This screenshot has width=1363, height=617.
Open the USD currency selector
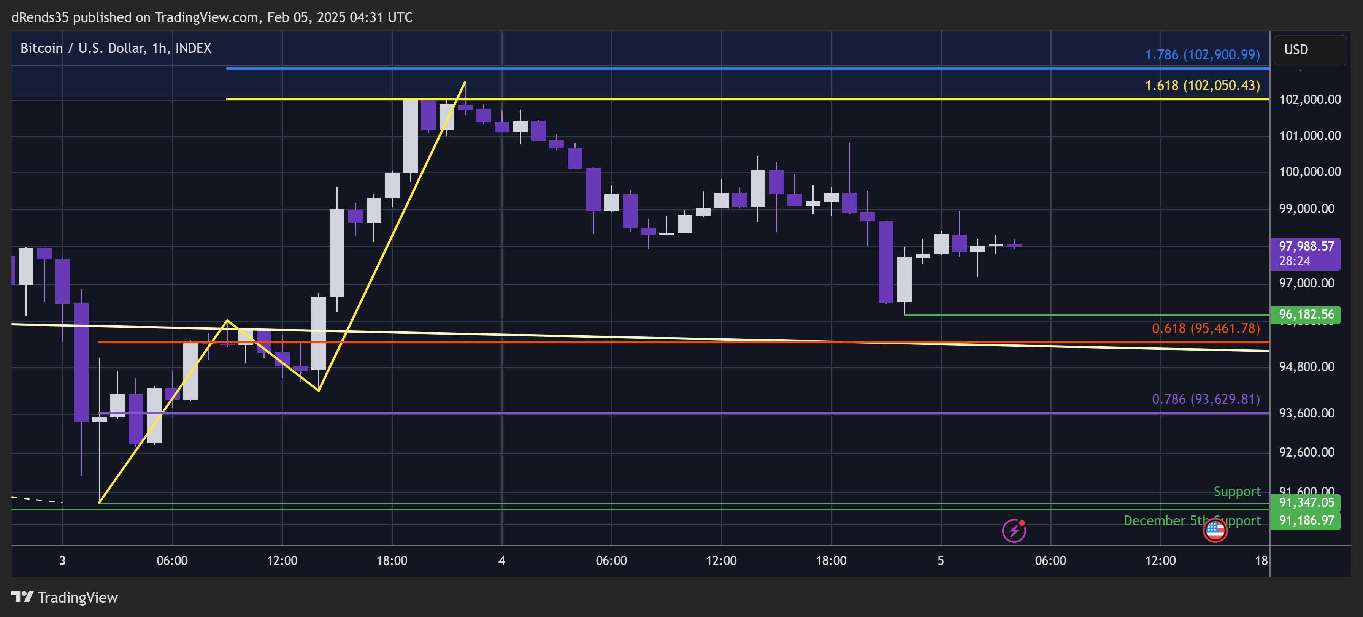click(1309, 50)
